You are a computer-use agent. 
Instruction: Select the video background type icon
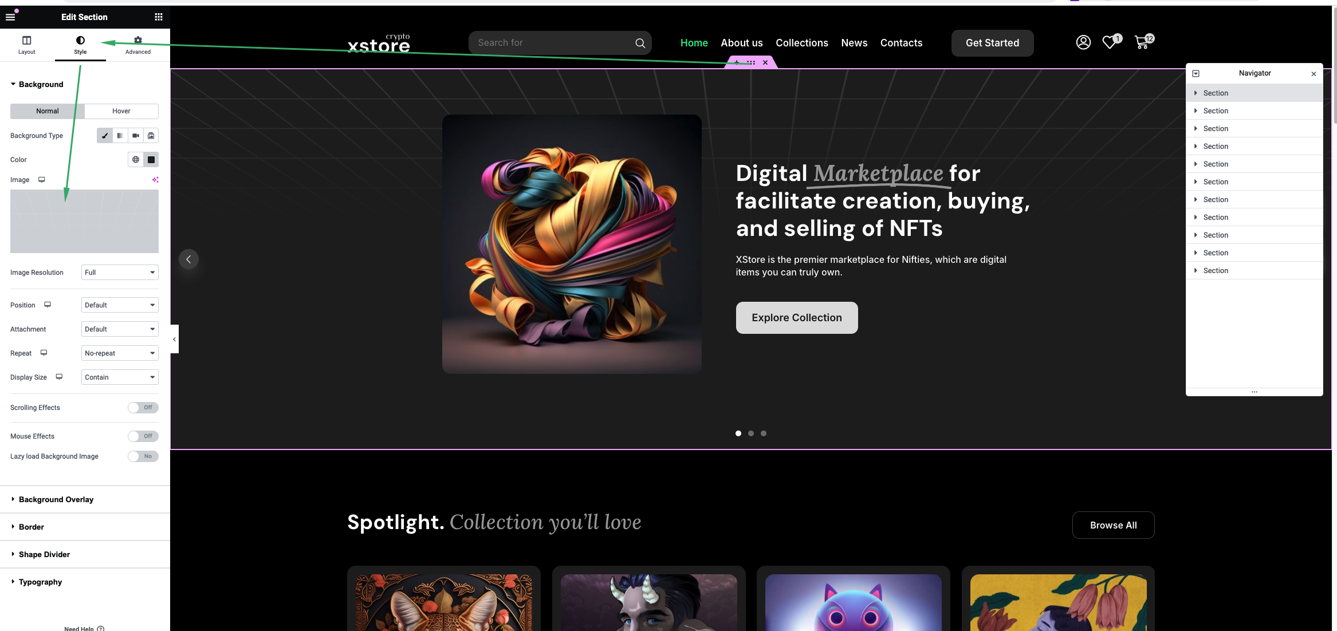tap(135, 136)
